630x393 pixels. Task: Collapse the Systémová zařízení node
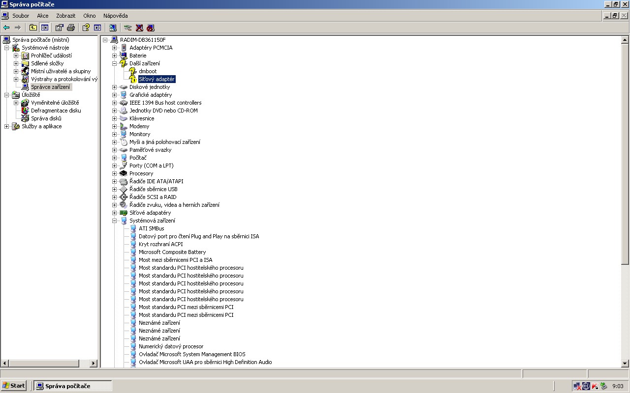click(x=115, y=221)
